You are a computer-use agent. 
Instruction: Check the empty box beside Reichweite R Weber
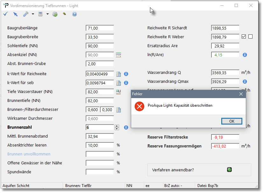coord(250,37)
